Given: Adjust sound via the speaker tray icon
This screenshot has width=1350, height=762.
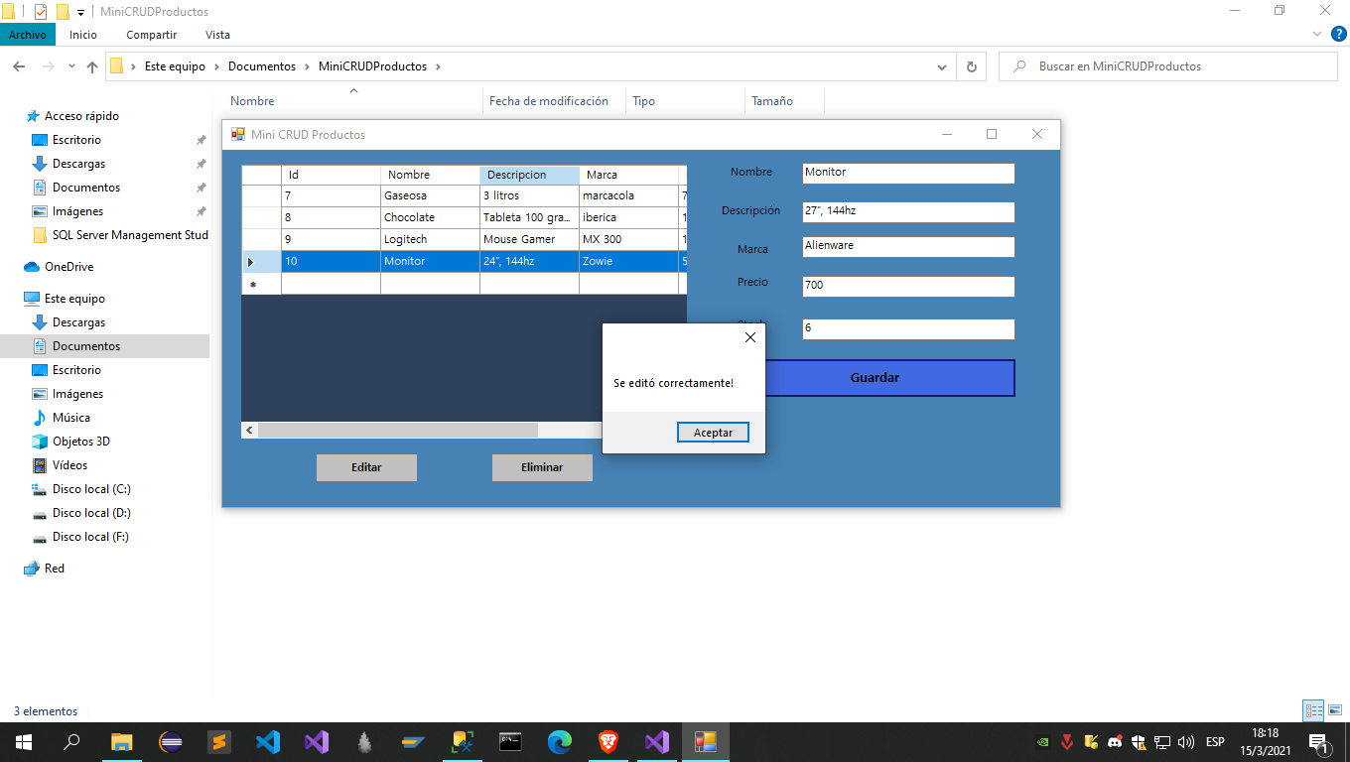Looking at the screenshot, I should (1187, 741).
